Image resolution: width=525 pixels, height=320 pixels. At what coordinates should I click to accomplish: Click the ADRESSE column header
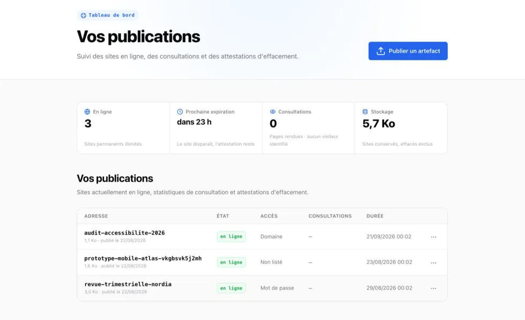point(96,216)
